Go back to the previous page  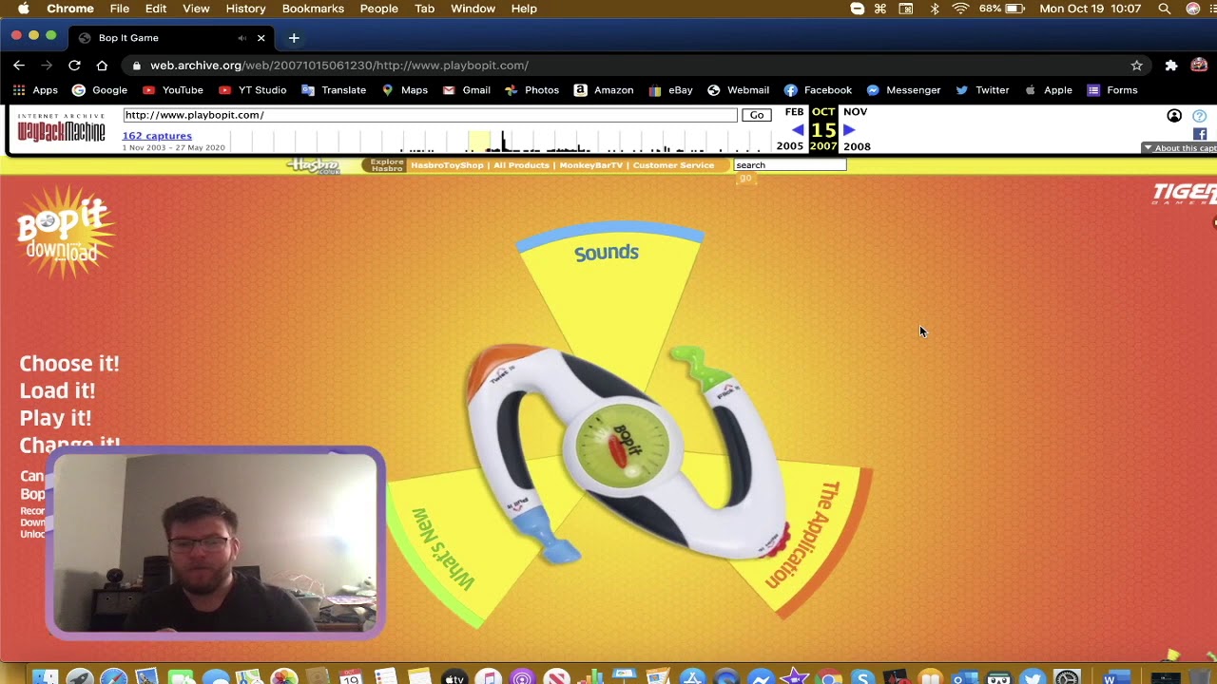(19, 66)
